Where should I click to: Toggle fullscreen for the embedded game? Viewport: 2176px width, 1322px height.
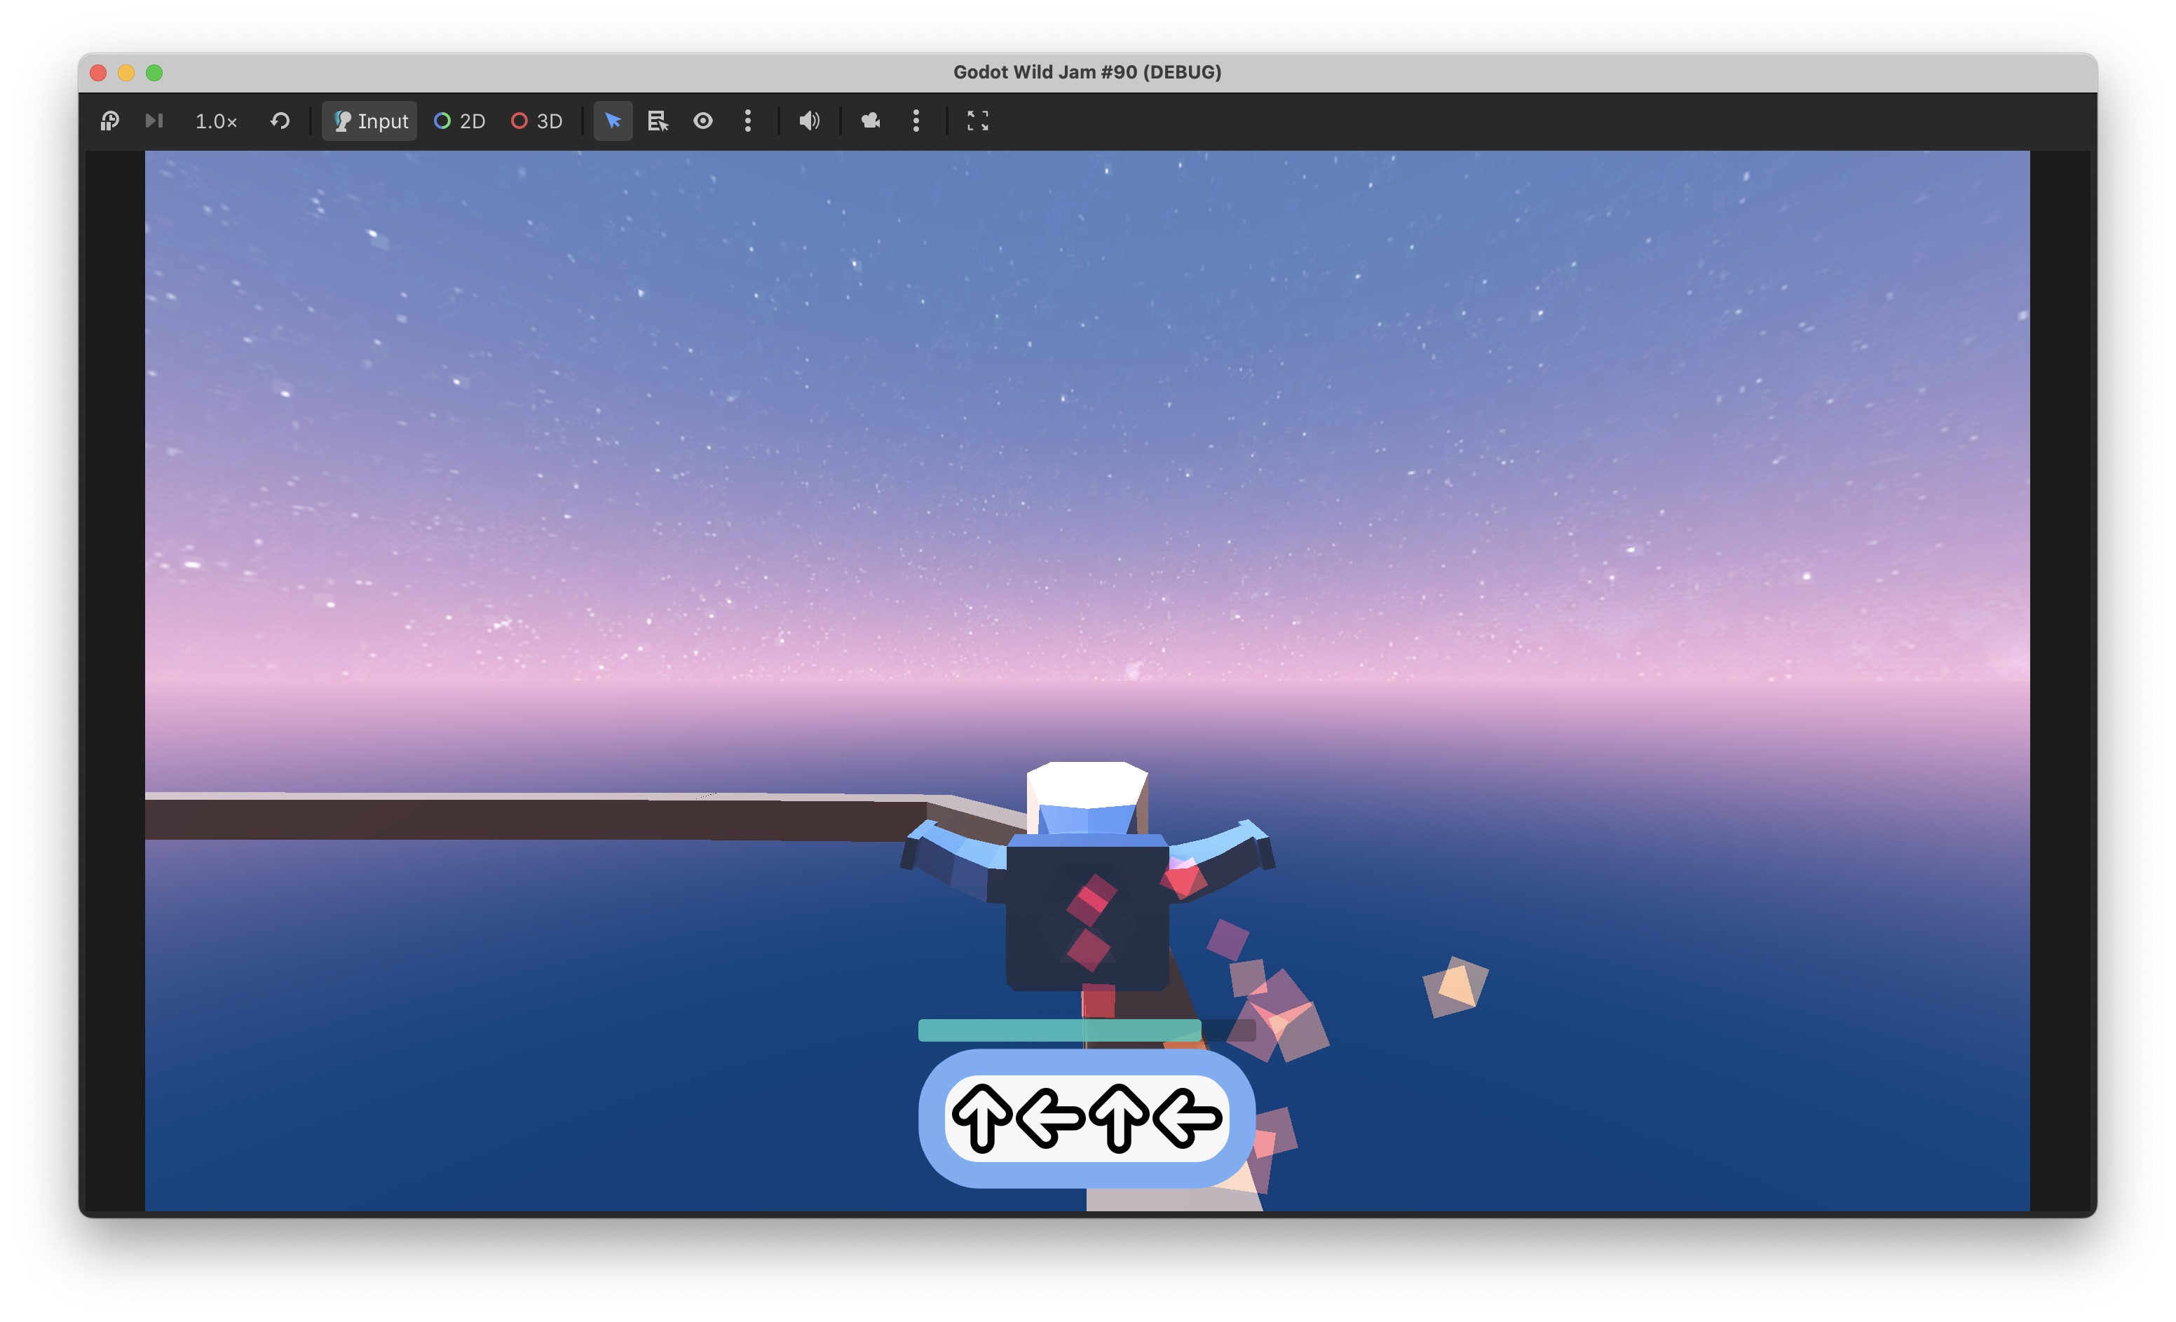click(978, 121)
